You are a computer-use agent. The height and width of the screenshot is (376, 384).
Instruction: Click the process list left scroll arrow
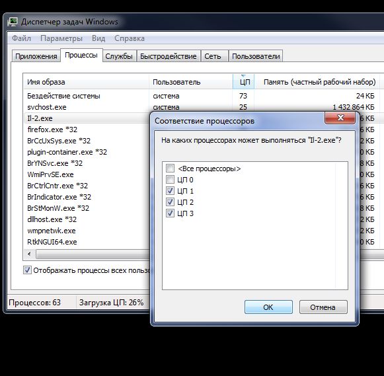pyautogui.click(x=29, y=254)
